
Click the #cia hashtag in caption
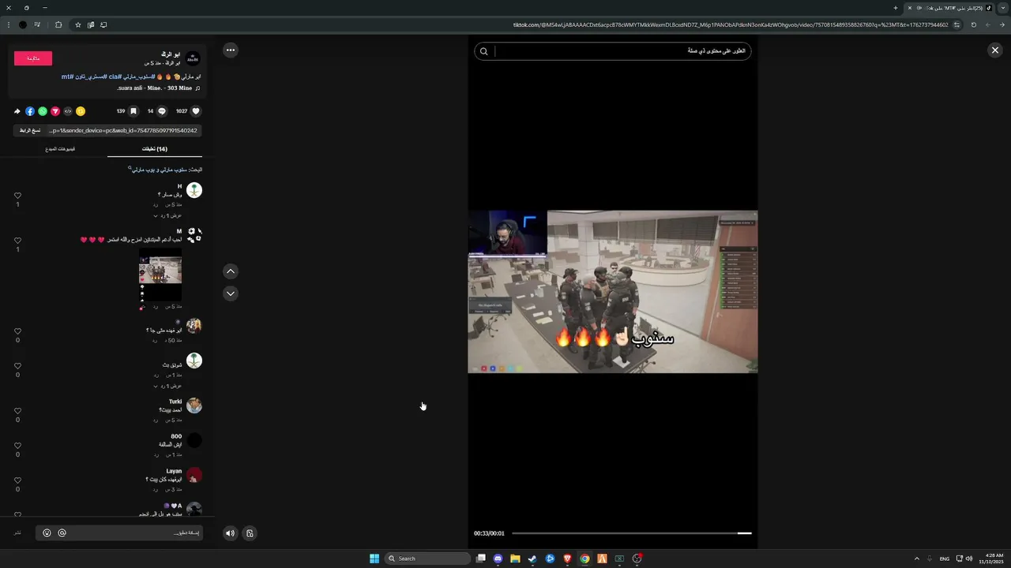pos(115,77)
